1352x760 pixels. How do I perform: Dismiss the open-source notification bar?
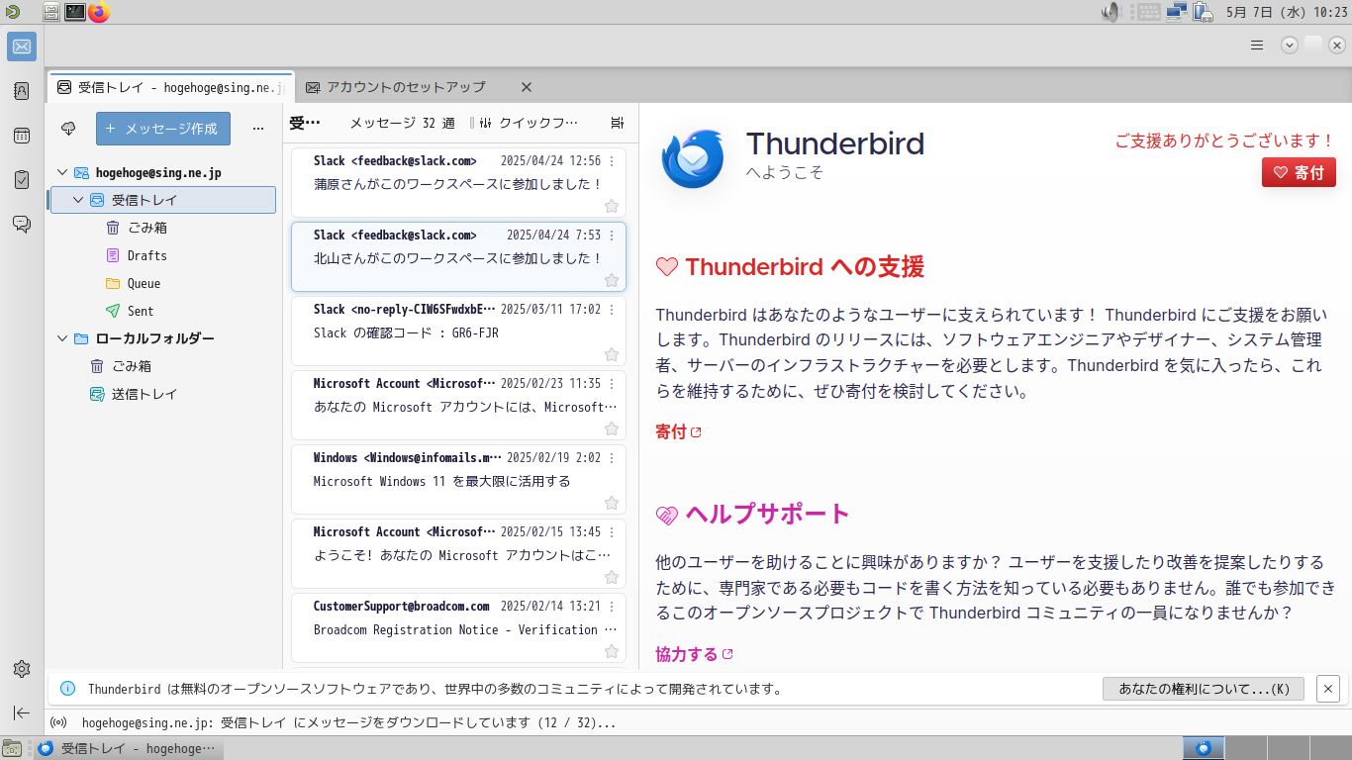click(x=1328, y=689)
